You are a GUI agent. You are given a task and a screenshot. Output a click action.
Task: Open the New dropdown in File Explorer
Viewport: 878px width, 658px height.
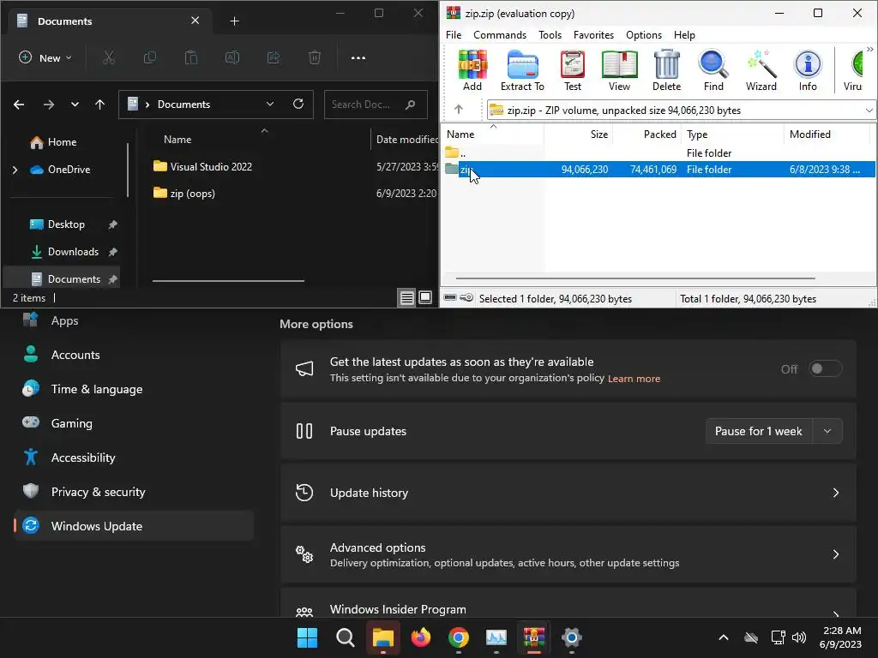click(45, 57)
